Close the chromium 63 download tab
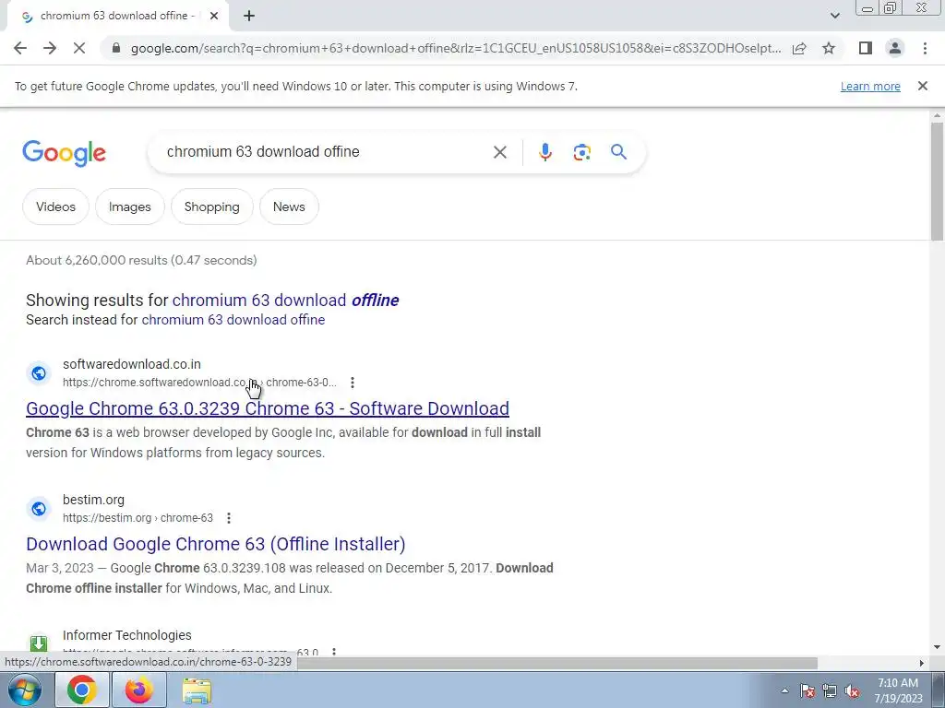The width and height of the screenshot is (945, 708). tap(213, 17)
